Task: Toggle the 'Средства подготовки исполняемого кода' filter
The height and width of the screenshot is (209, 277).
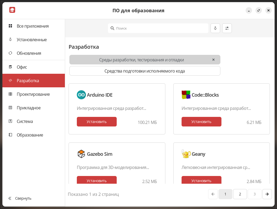Action: (x=145, y=71)
